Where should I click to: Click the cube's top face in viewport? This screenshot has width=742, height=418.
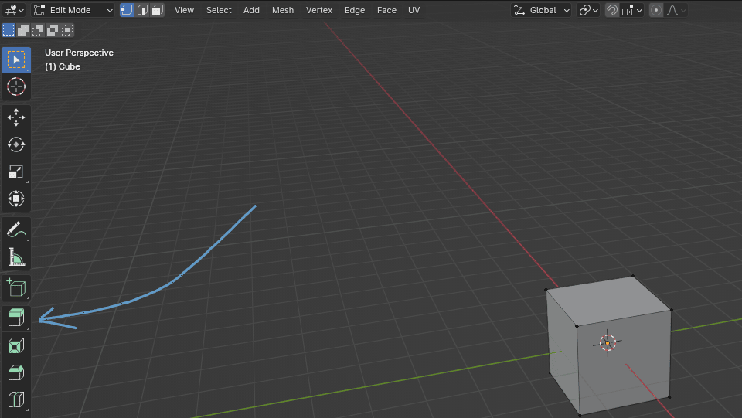click(x=607, y=297)
